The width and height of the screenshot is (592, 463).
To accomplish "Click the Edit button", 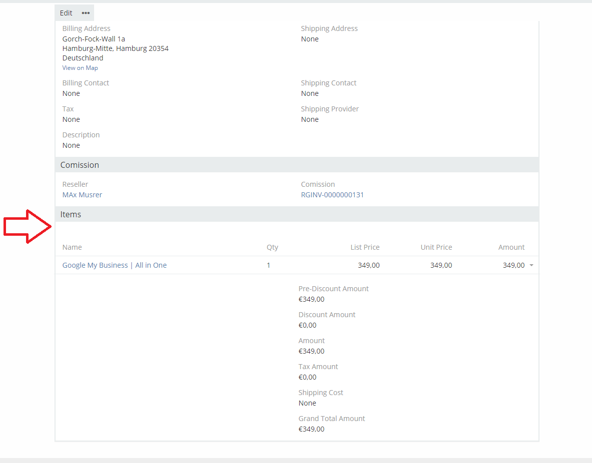I will coord(66,13).
